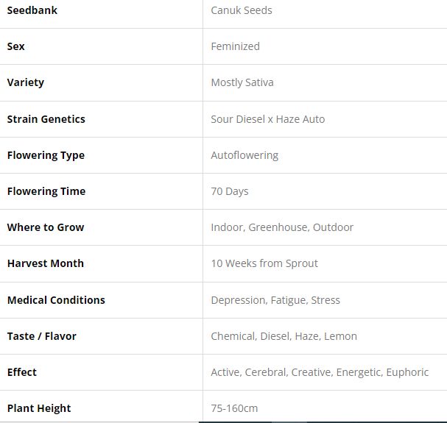The height and width of the screenshot is (423, 447).
Task: Click 10 Weeks from Sprout text
Action: click(264, 263)
